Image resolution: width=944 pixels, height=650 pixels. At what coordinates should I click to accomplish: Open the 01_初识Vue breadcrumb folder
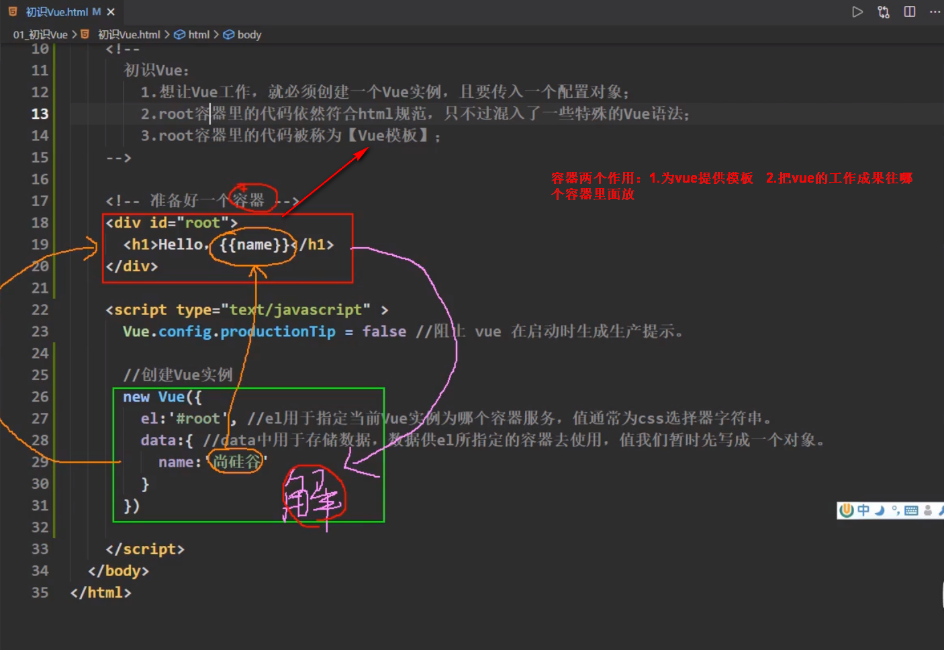40,35
